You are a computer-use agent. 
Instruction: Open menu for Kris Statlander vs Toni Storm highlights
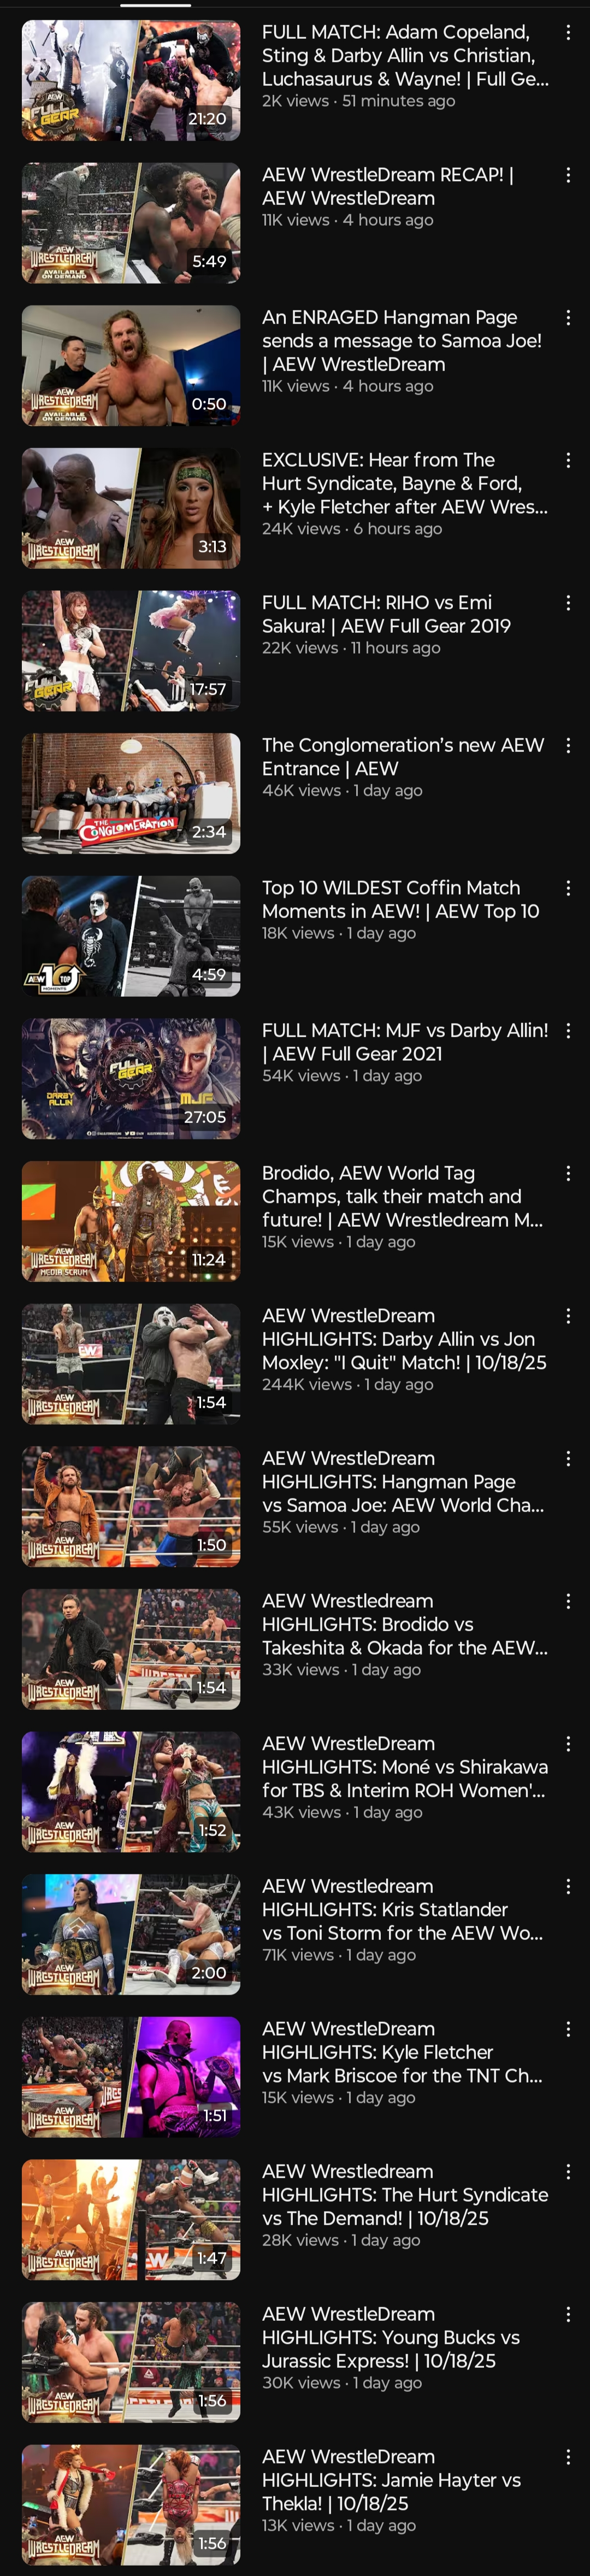[568, 1886]
